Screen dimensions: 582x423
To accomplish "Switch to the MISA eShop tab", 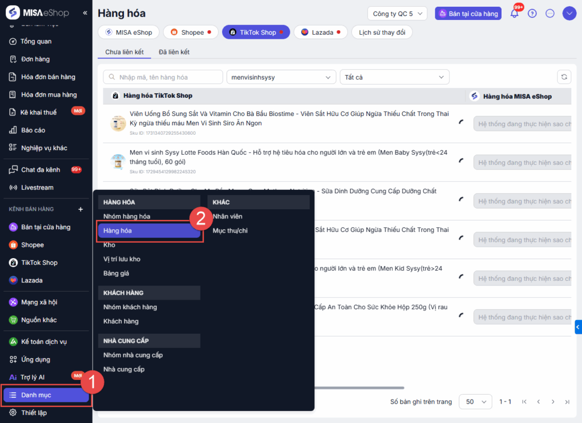I will (x=129, y=32).
